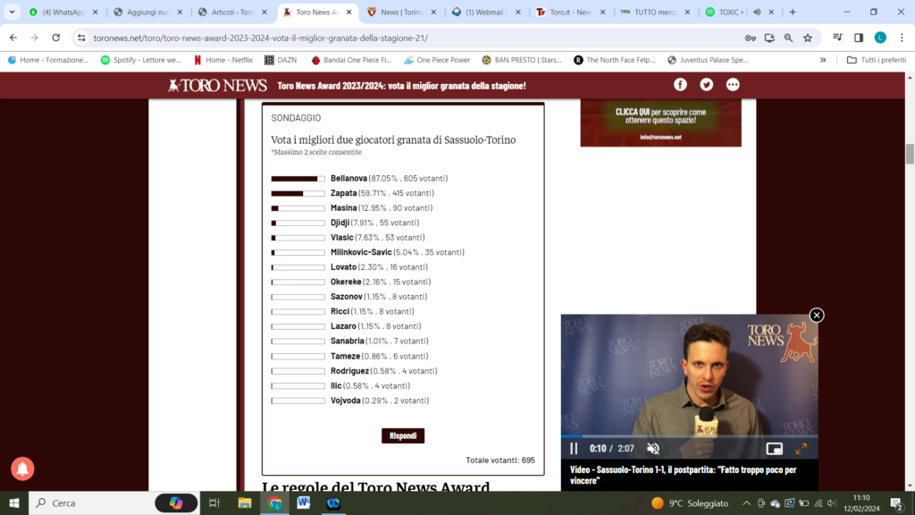The image size is (915, 515).
Task: Open the BAN PRESTO bookmark
Action: [x=522, y=60]
